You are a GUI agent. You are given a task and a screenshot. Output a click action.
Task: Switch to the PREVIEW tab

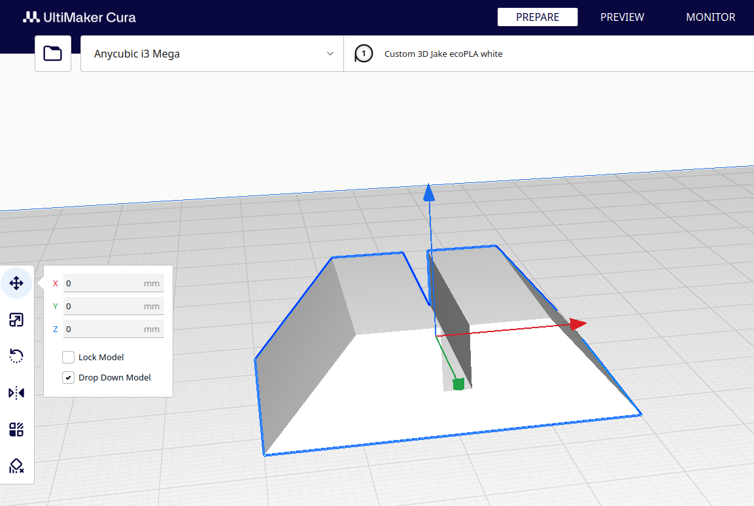coord(621,17)
